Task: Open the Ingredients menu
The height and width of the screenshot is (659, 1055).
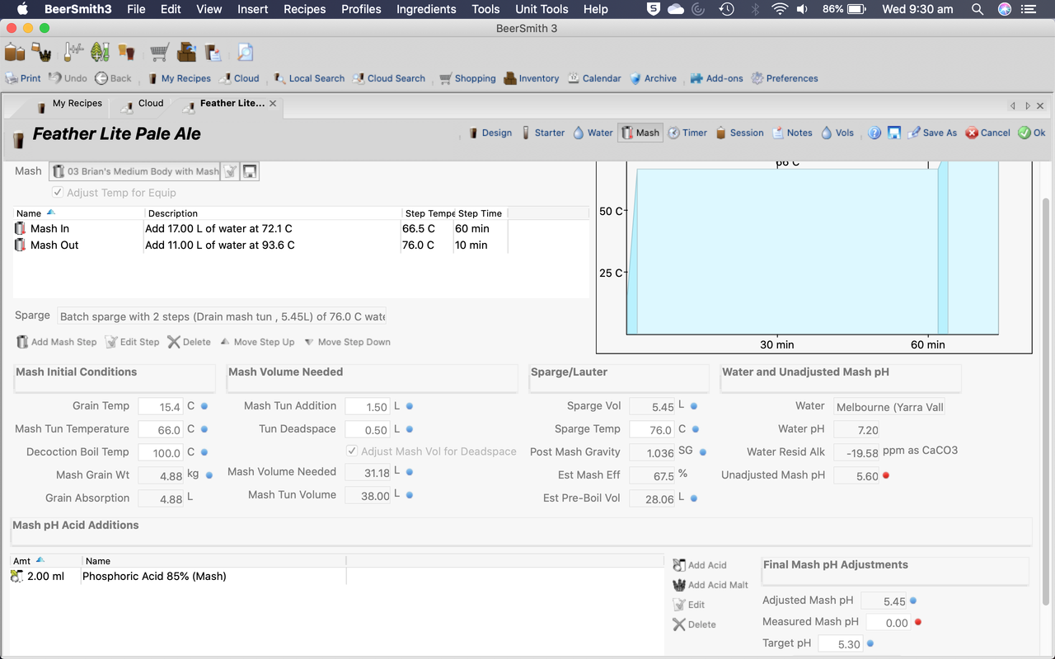Action: pyautogui.click(x=426, y=9)
